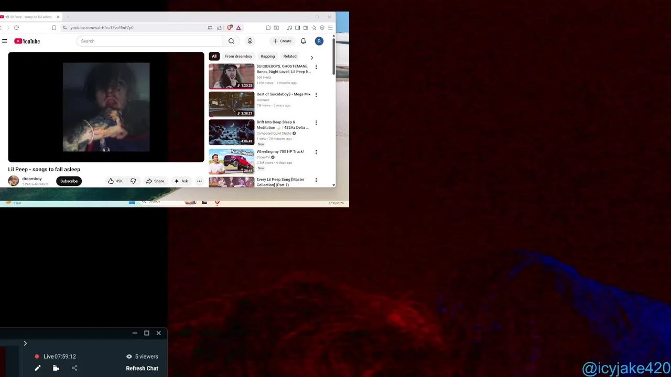Open Best of Suicideboy$ Mega Mix thumbnail
This screenshot has height=377, width=671.
(231, 104)
